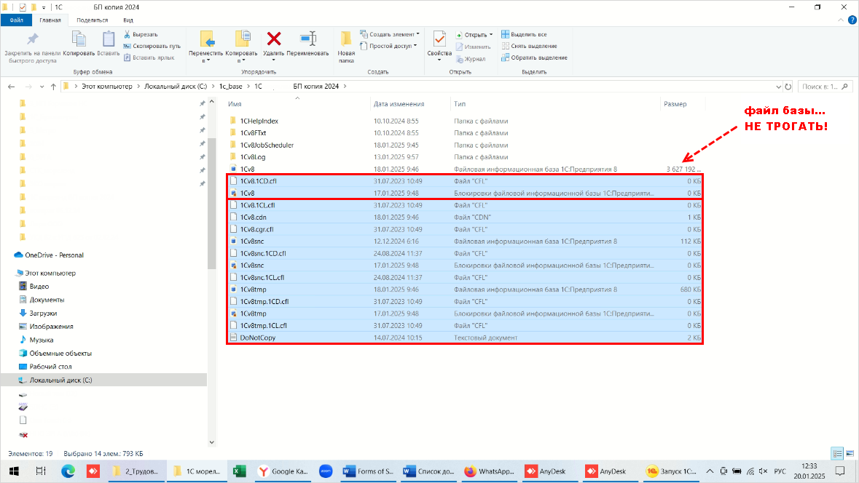Click Cut (Вырезать) scissors item
Image resolution: width=859 pixels, height=483 pixels.
pos(141,34)
